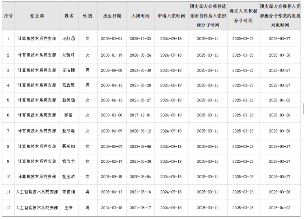
Task: Click birth date 2006-01-19
Action: [112, 55]
